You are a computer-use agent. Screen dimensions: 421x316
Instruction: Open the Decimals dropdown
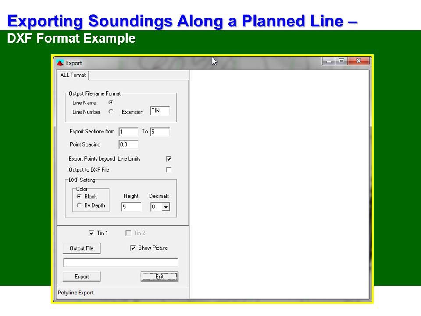(166, 207)
